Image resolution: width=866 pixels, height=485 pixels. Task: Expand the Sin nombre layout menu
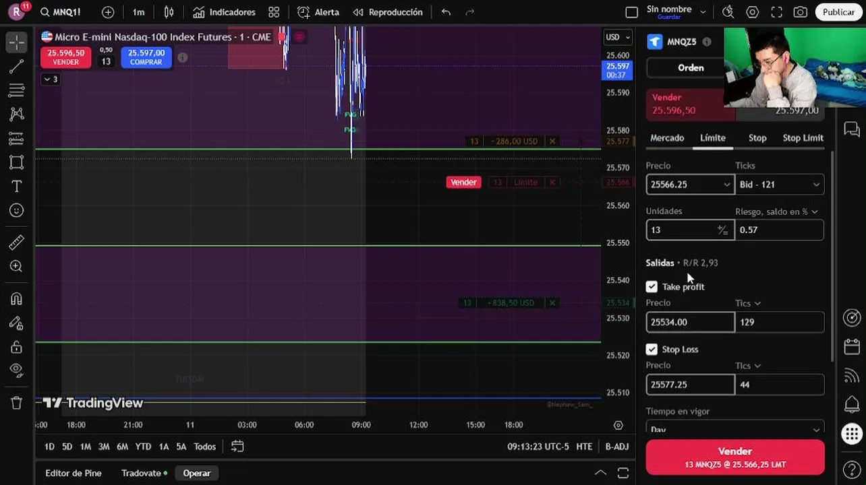click(x=703, y=11)
